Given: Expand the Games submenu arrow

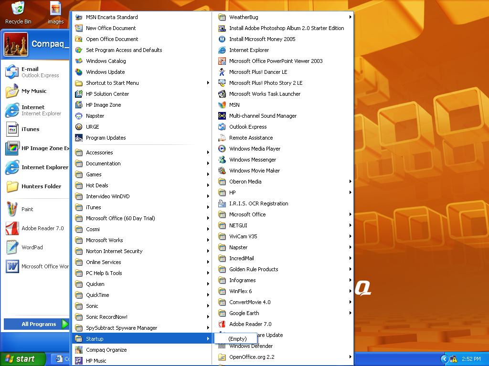Looking at the screenshot, I should [x=208, y=174].
